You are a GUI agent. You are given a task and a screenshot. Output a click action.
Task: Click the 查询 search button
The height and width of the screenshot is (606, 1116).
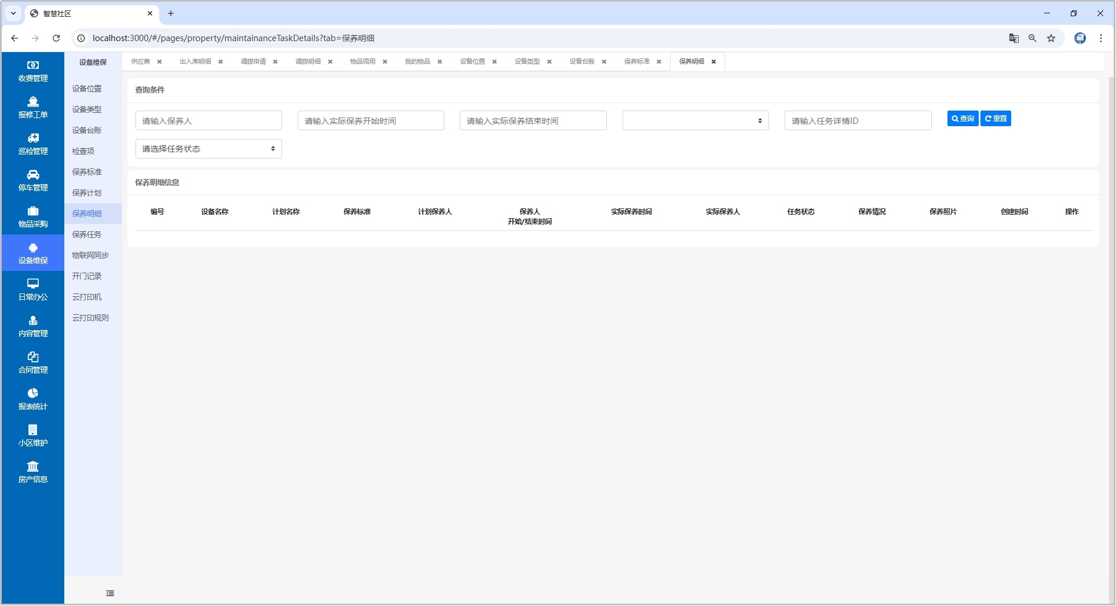tap(963, 119)
